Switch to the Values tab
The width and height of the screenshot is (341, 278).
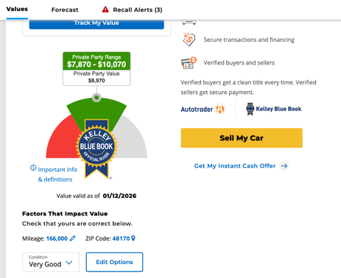click(x=17, y=10)
